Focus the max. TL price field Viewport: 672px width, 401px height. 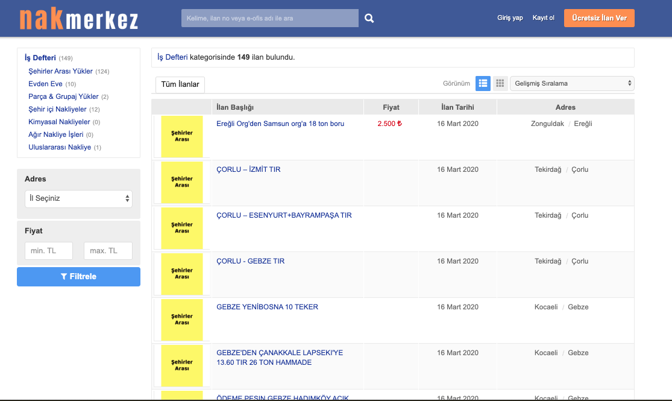(108, 251)
